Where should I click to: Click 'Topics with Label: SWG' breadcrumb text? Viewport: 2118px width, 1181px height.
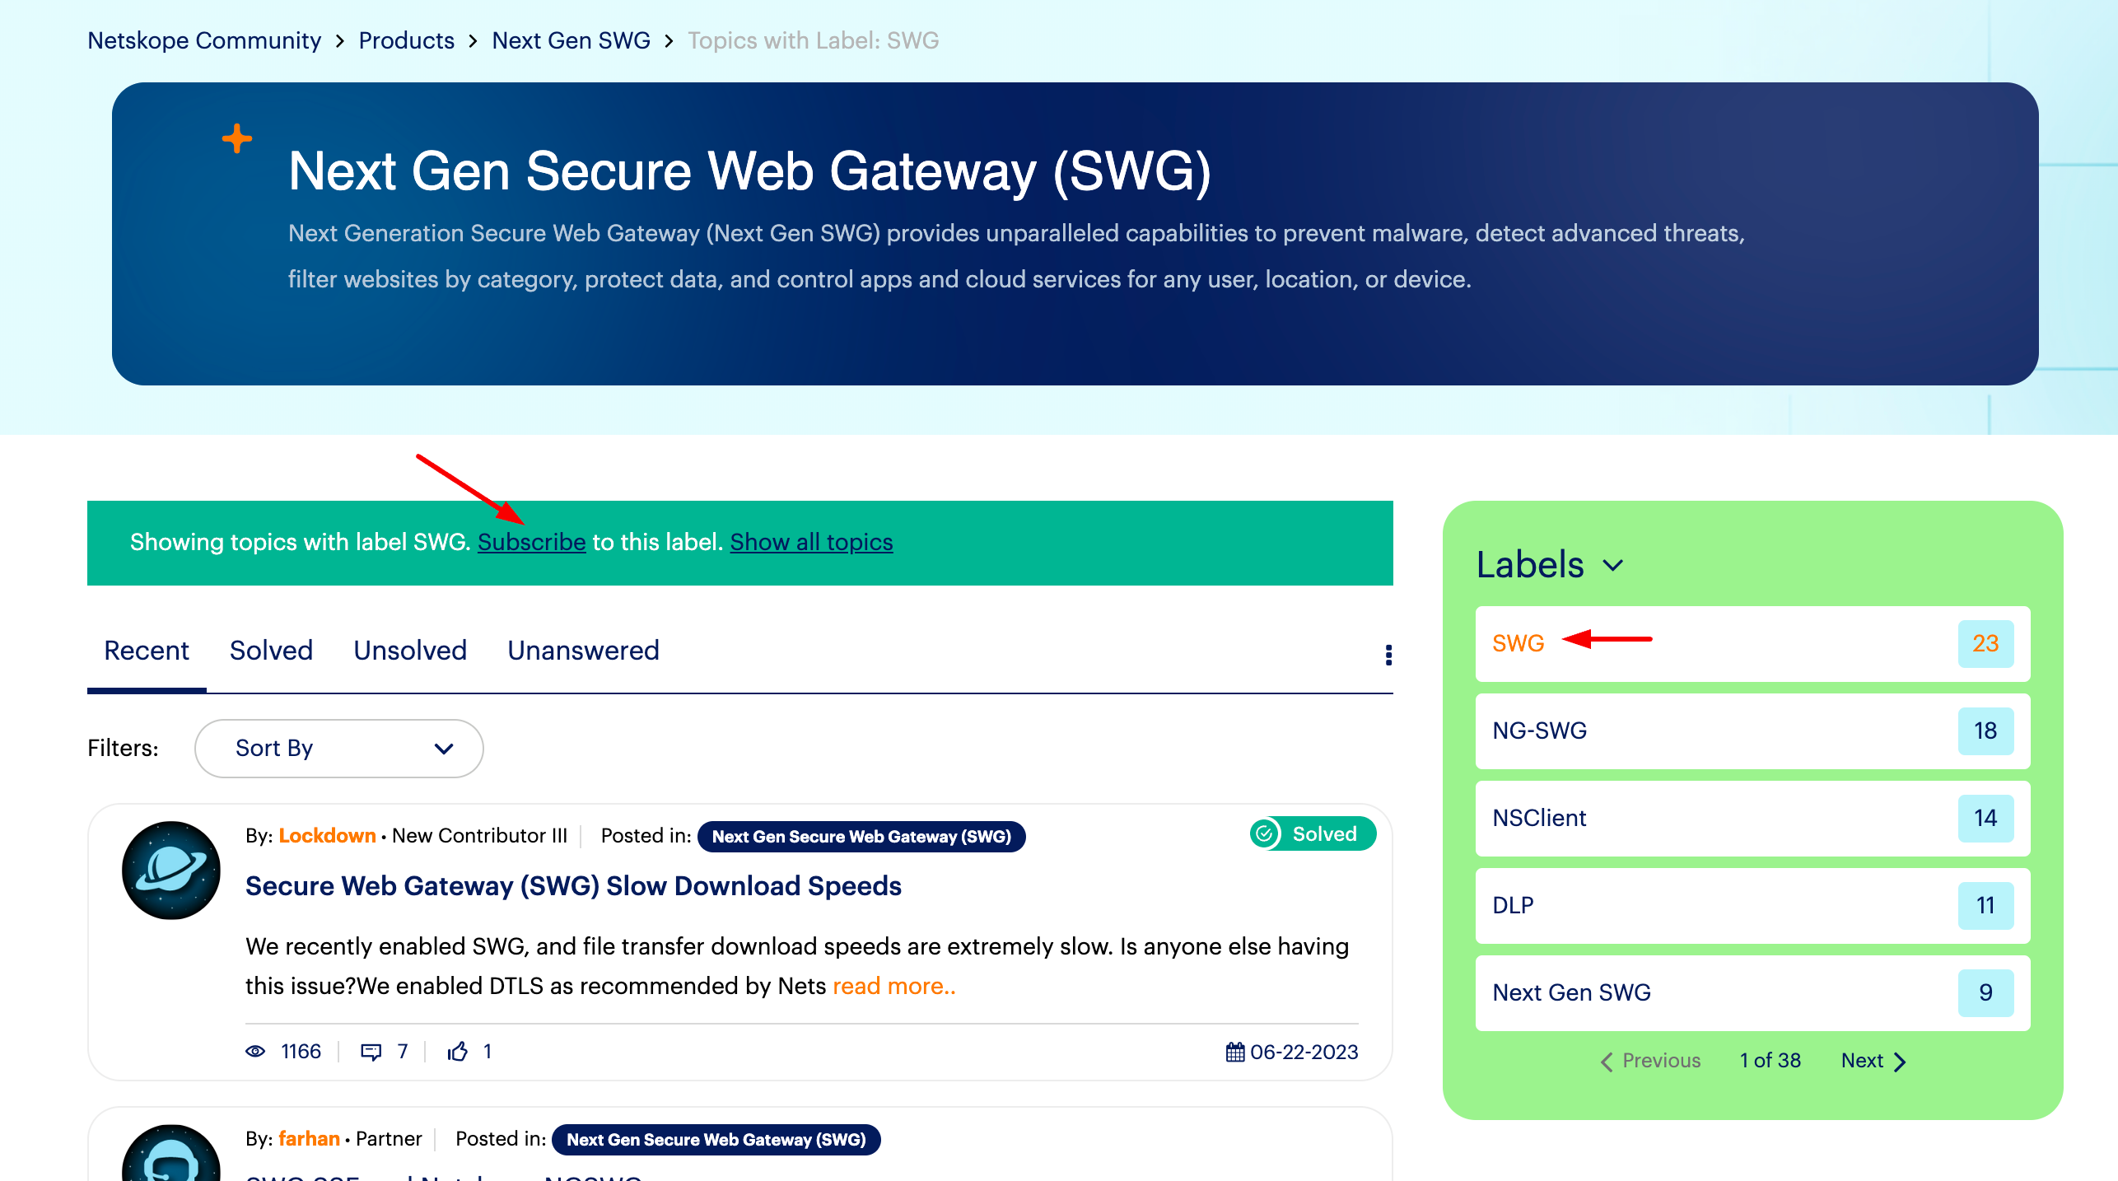(813, 40)
